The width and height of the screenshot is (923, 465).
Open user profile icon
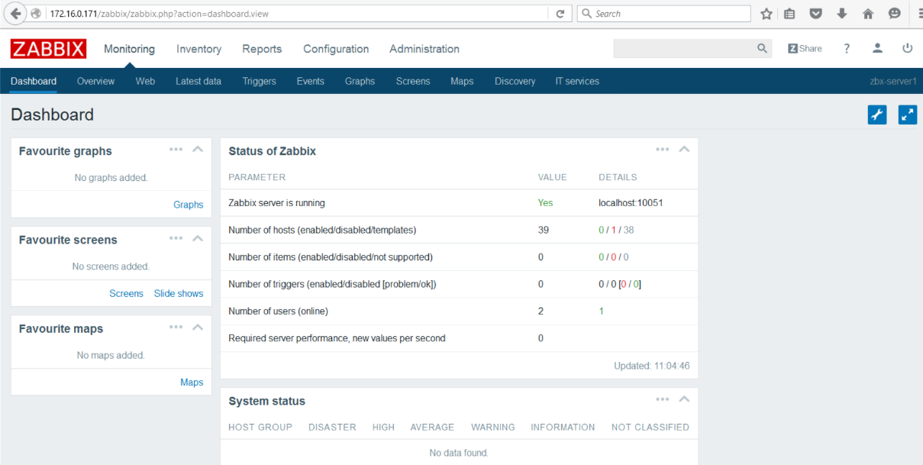tap(877, 48)
